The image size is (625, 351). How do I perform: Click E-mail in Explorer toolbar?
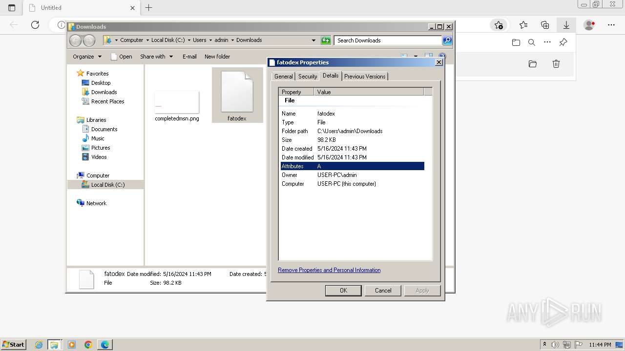(189, 57)
